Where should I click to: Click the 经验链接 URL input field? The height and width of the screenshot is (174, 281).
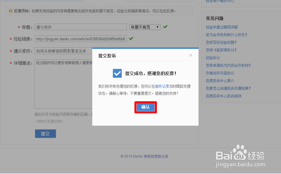pos(80,38)
